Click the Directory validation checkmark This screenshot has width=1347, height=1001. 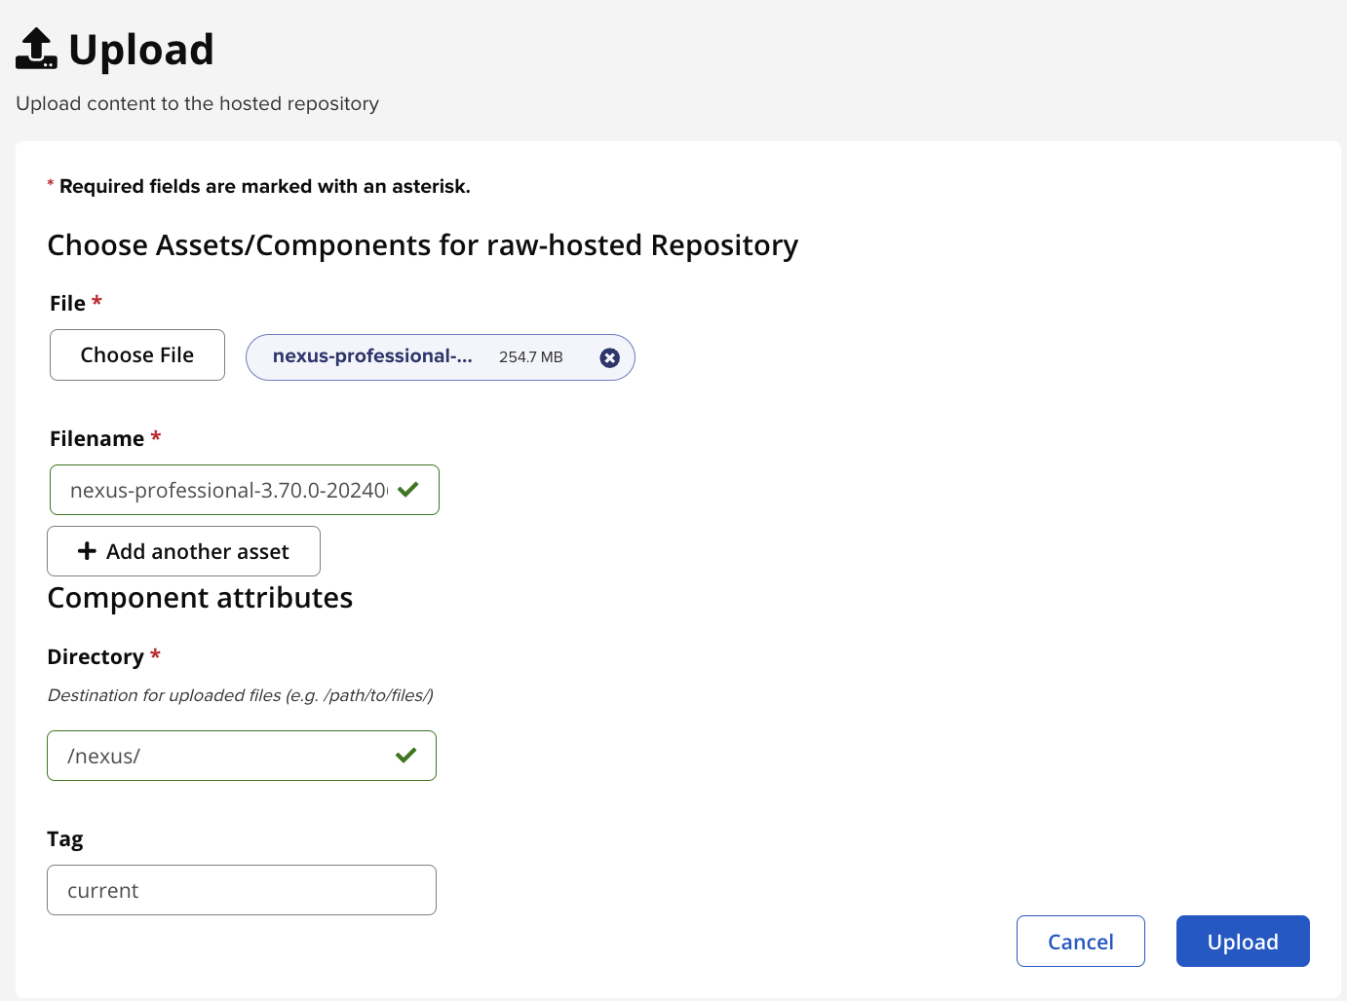(406, 755)
